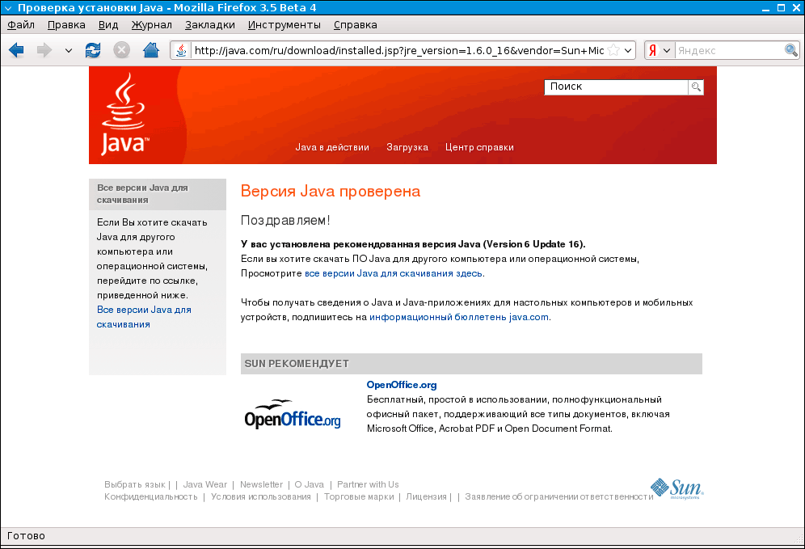Image resolution: width=805 pixels, height=549 pixels.
Task: Open the Файл menu
Action: click(21, 24)
